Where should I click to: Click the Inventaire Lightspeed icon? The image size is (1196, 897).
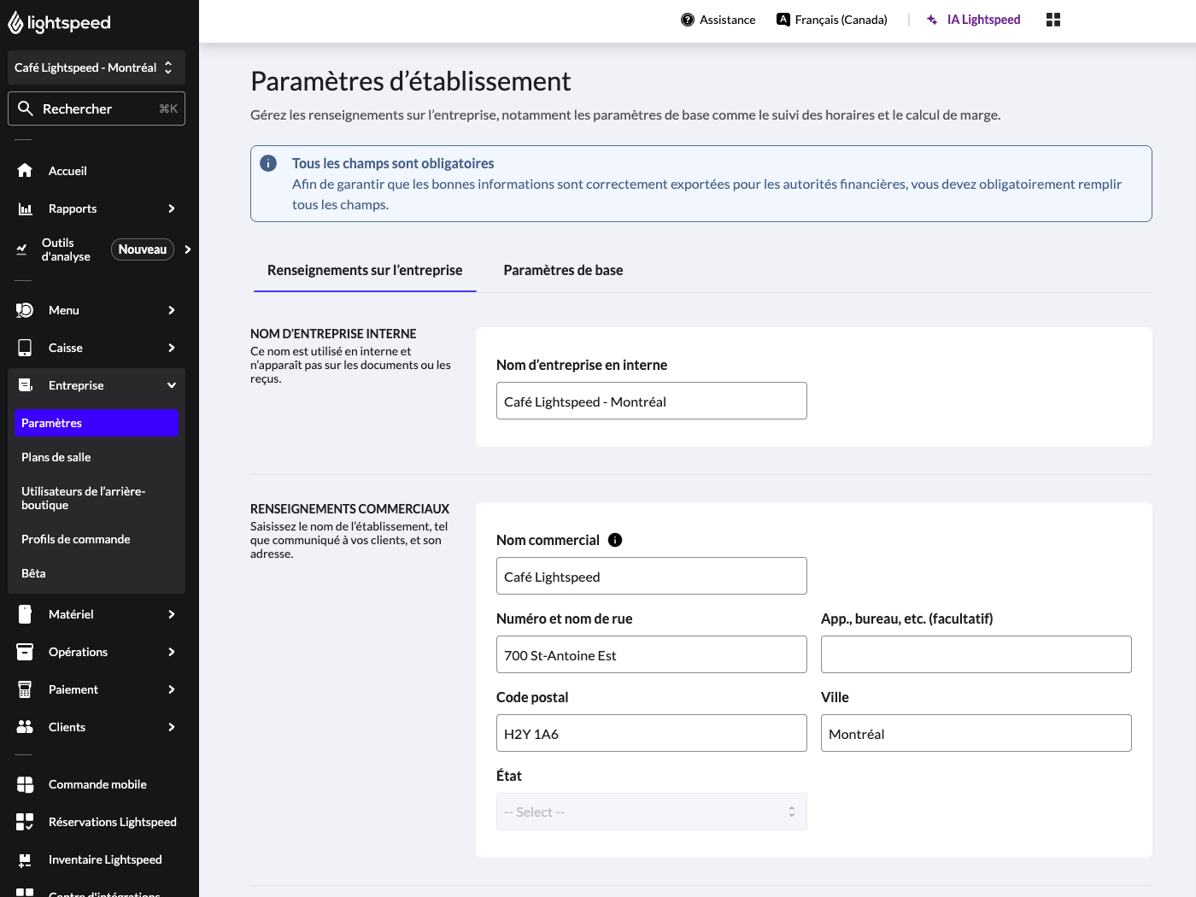25,859
